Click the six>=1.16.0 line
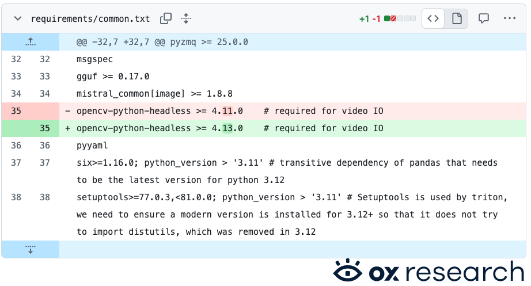The width and height of the screenshot is (531, 286). [293, 171]
